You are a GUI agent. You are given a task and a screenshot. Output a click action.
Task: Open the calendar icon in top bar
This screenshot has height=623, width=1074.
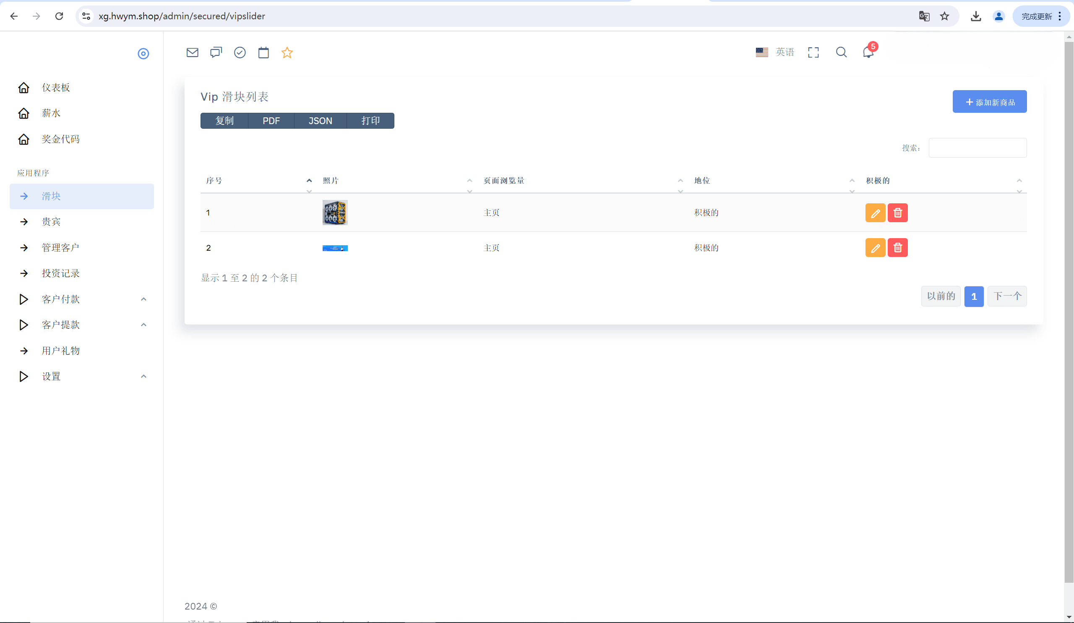(263, 52)
